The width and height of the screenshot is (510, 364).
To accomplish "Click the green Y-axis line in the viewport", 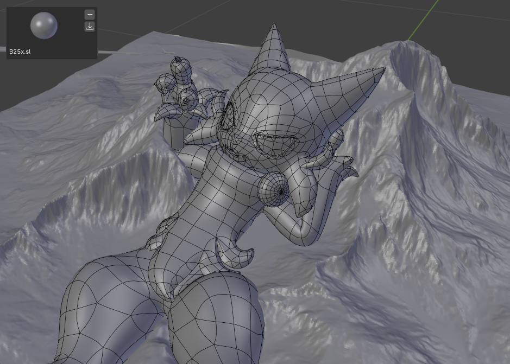I will click(x=424, y=20).
